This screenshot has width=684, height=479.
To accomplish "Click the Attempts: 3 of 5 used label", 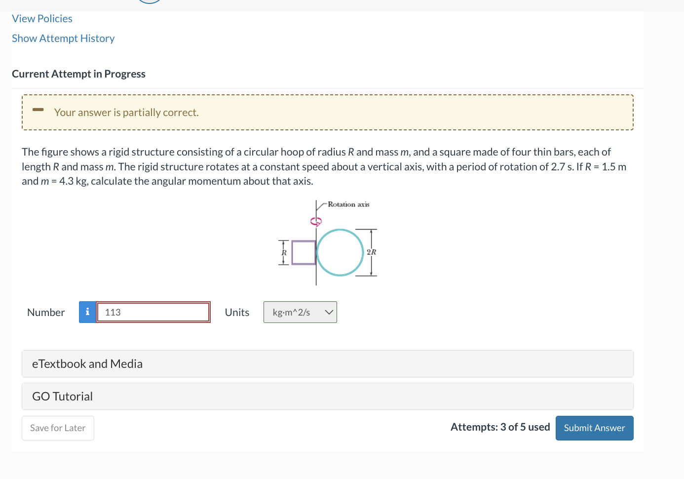I will coord(500,427).
